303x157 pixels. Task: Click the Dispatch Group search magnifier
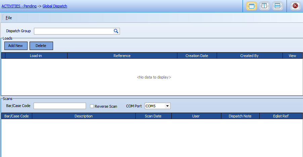[x=116, y=31]
